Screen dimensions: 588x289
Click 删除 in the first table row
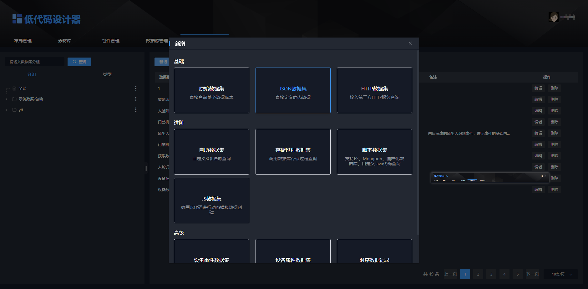coord(555,88)
